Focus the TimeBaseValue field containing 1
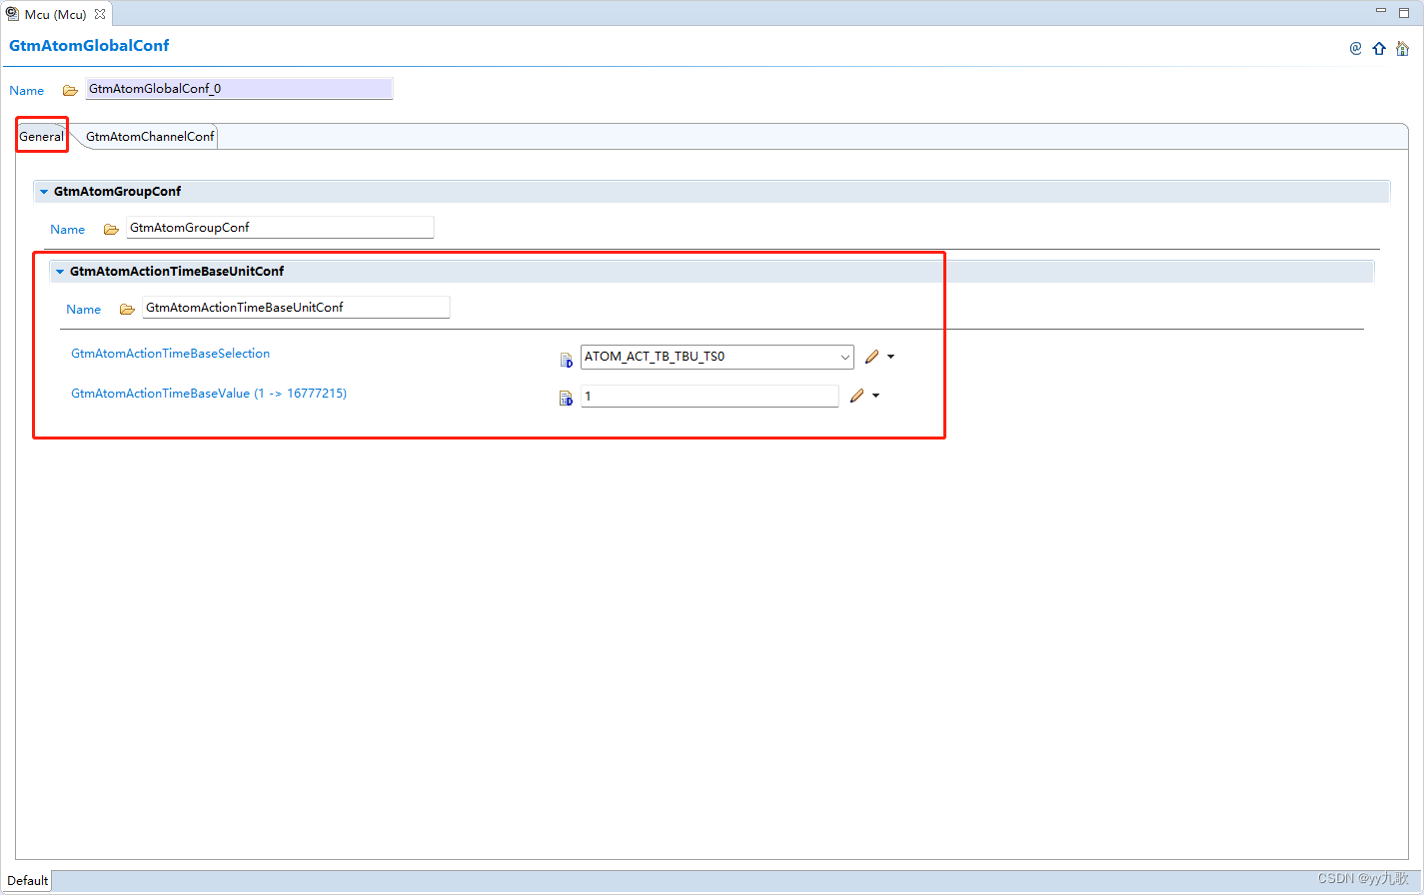1424x895 pixels. click(x=710, y=396)
